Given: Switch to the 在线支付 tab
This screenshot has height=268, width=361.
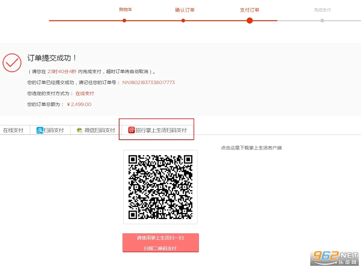Looking at the screenshot, I should (13, 130).
